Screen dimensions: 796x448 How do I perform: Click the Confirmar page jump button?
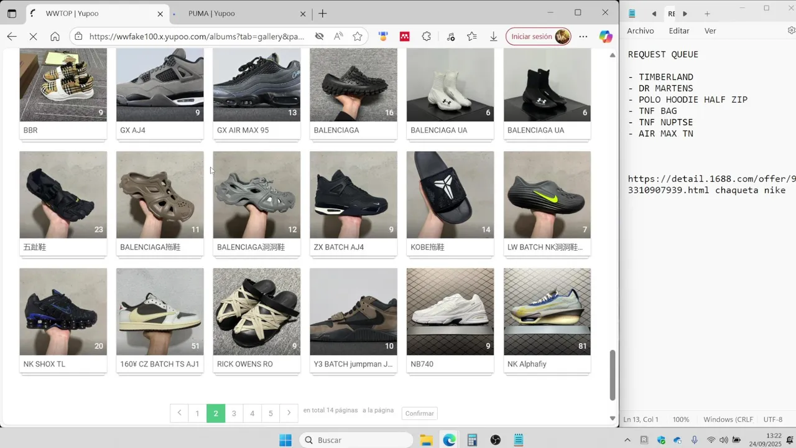[420, 413]
